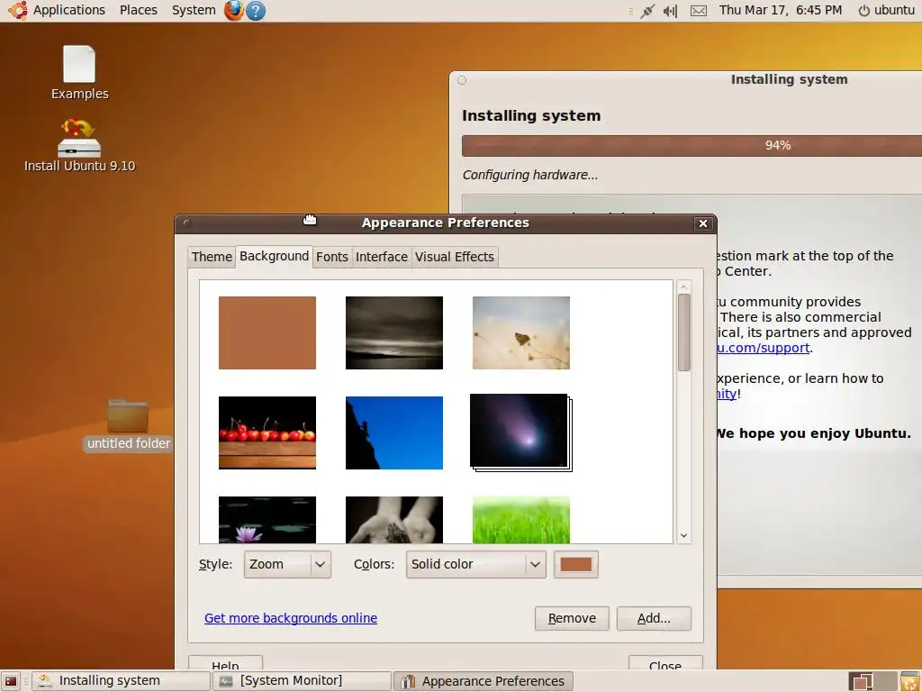Click the Remove button

[x=572, y=618]
